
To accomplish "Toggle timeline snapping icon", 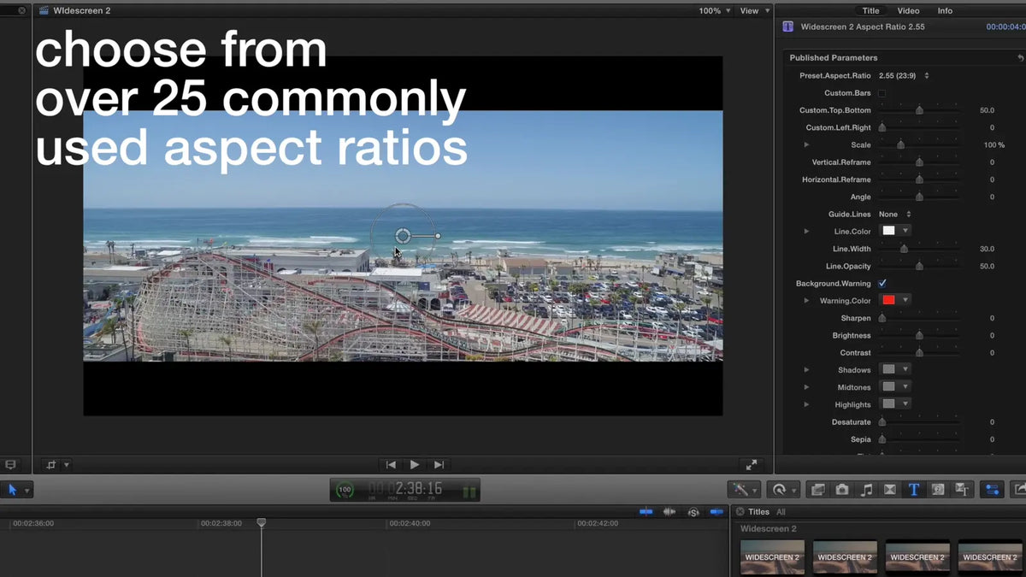I will [716, 511].
